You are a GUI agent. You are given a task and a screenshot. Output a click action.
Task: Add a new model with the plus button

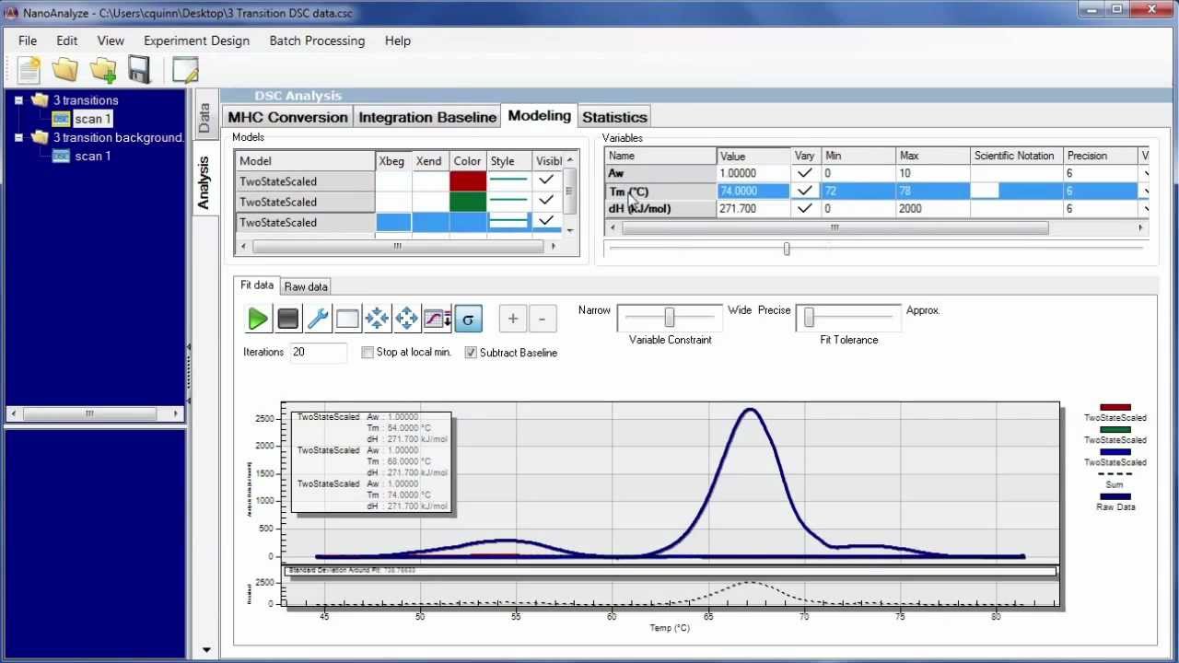(x=512, y=318)
